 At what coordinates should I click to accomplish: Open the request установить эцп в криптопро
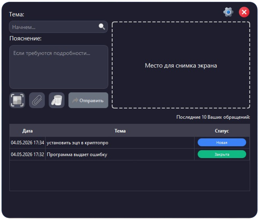[77, 143]
